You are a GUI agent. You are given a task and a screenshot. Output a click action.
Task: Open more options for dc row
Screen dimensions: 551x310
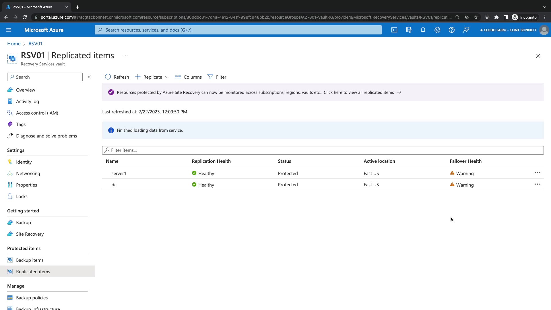pos(537,184)
